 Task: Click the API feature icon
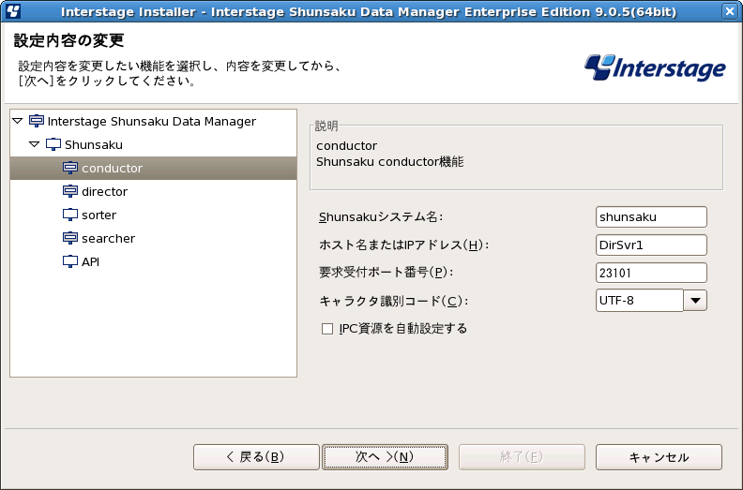tap(70, 261)
